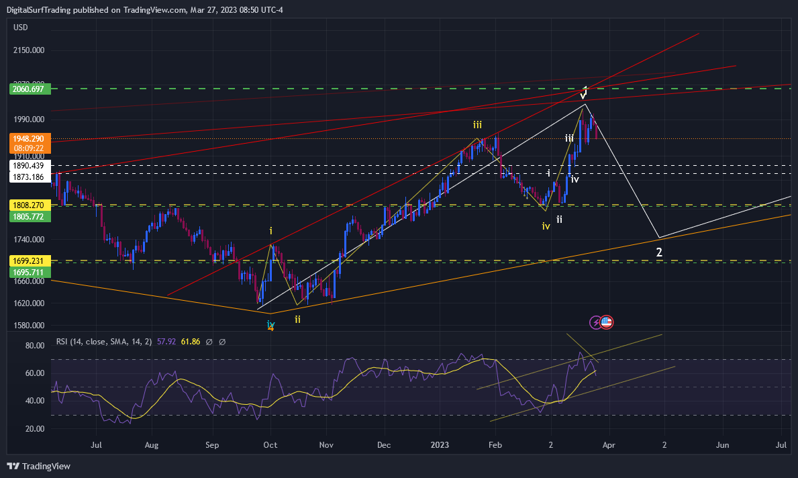The width and height of the screenshot is (798, 478).
Task: Click the 2023 label on time axis
Action: (440, 445)
